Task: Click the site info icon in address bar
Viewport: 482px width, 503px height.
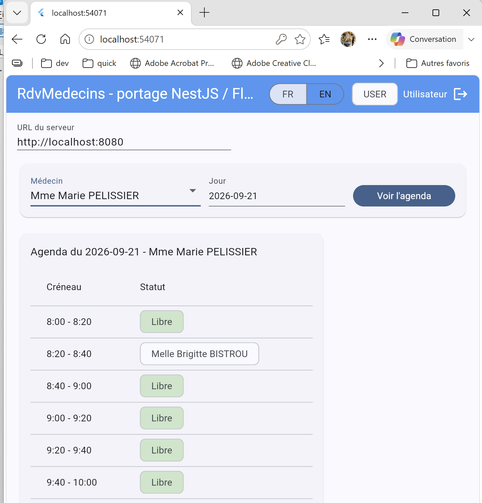Action: click(89, 39)
